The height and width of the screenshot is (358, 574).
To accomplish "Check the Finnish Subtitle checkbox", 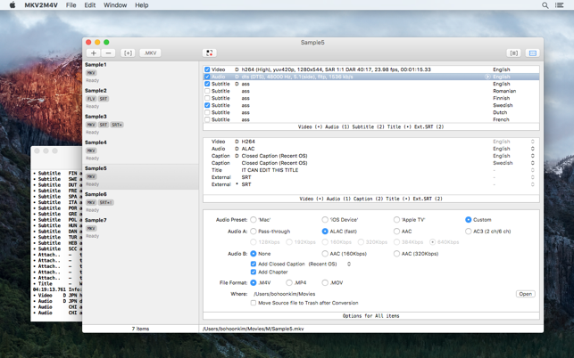I will [x=207, y=98].
